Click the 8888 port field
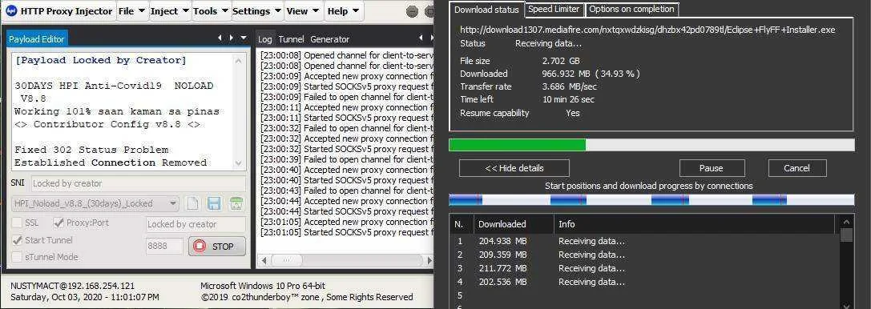The image size is (871, 309). [164, 246]
